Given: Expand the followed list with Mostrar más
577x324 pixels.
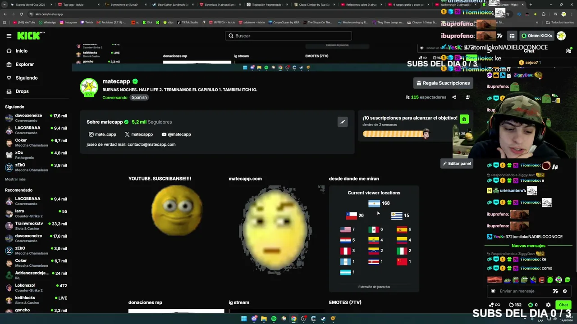Looking at the screenshot, I should (15, 179).
